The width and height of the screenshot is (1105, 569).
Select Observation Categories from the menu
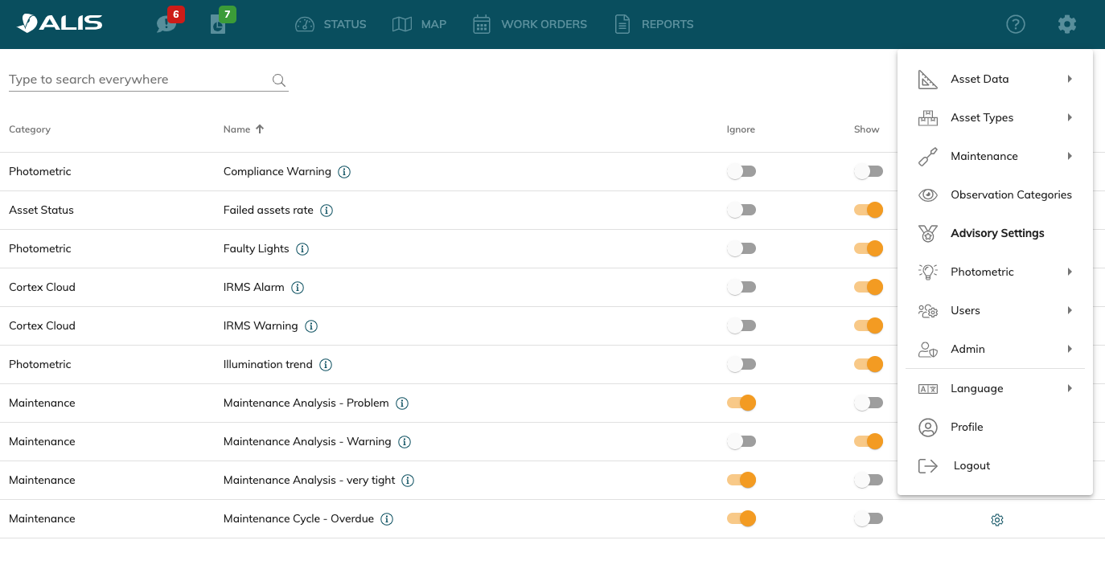click(x=1010, y=194)
